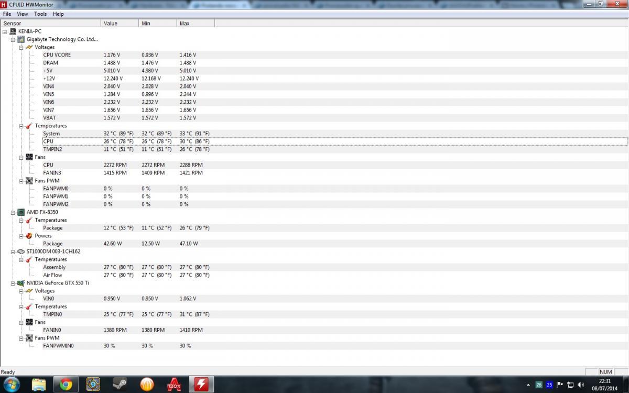
Task: Collapse Fans under Gigabyte Technology
Action: (21, 157)
